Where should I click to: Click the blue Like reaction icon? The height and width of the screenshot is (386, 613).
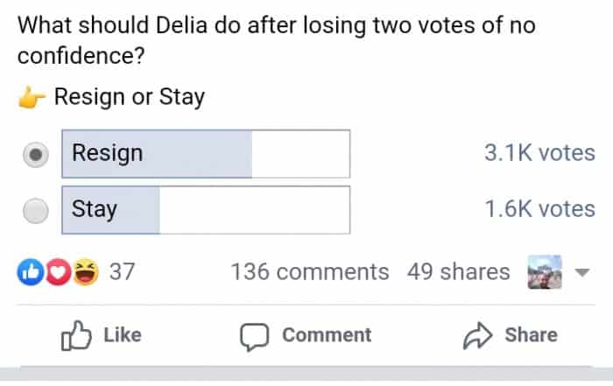(30, 272)
